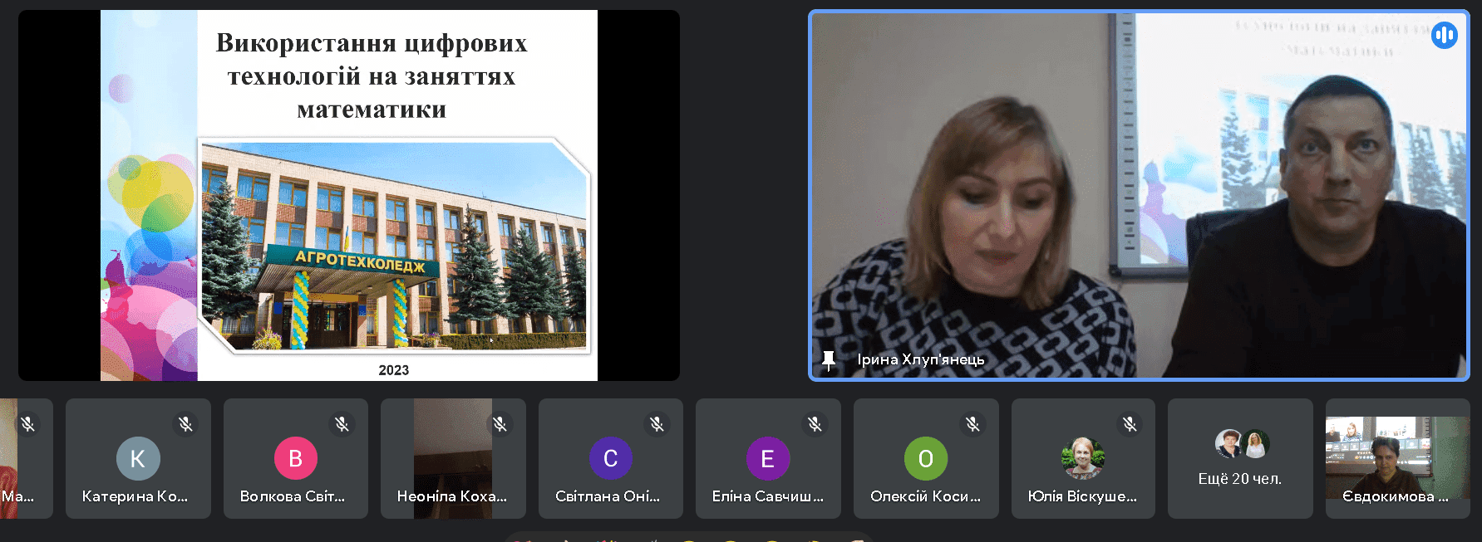Click the pink B avatar of Волкова Світ...
This screenshot has height=542, width=1482.
tap(295, 458)
